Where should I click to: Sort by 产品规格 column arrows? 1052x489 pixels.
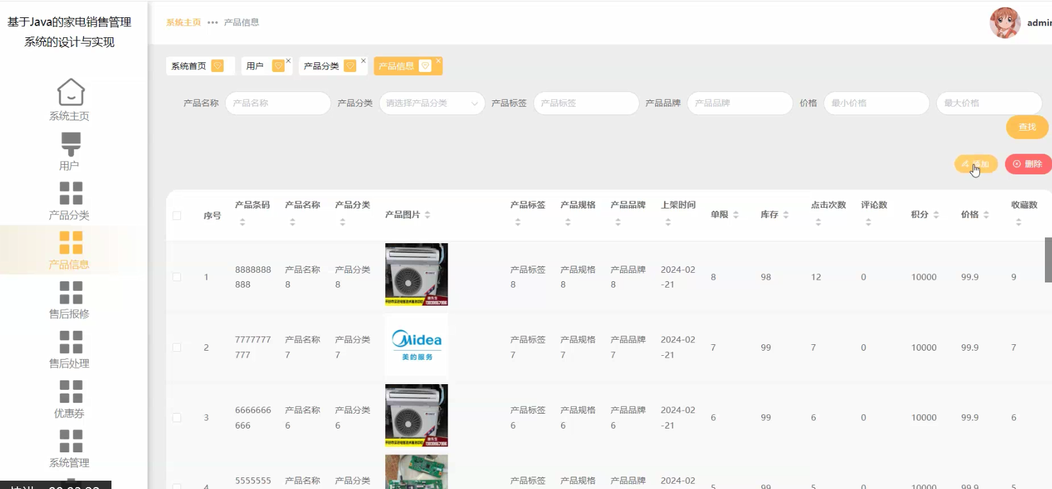pos(568,222)
